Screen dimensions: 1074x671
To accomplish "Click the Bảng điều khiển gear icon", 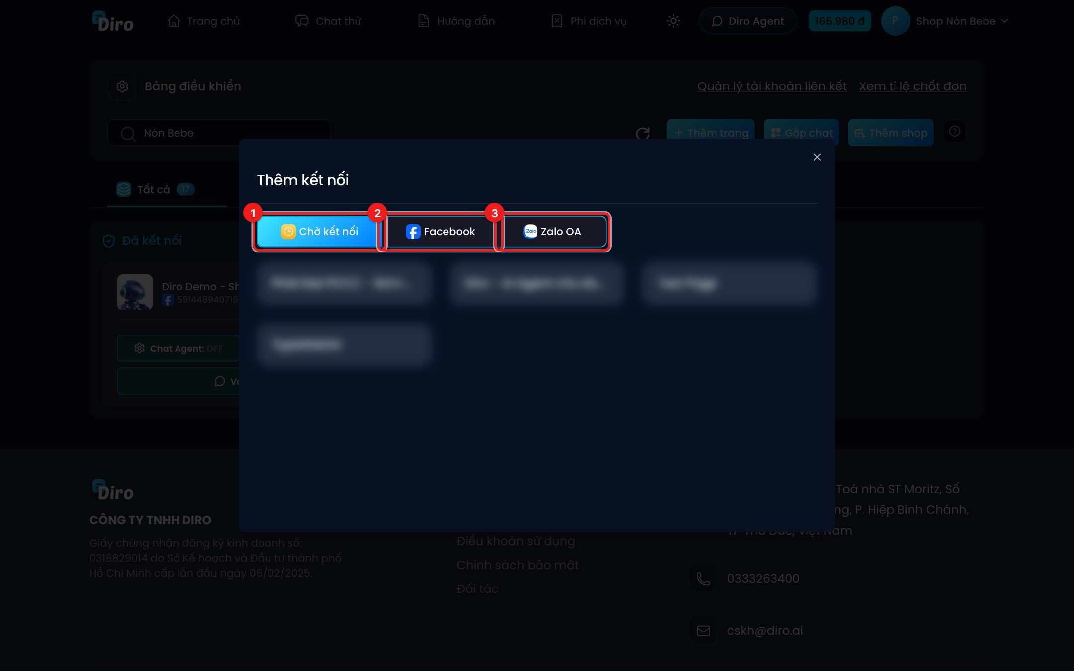I will 122,86.
